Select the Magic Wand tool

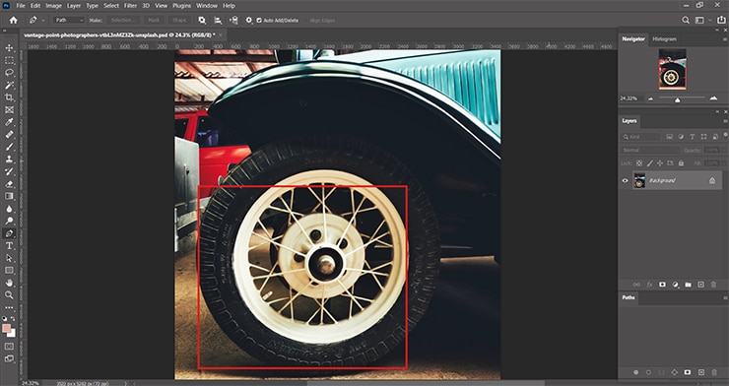pos(9,85)
